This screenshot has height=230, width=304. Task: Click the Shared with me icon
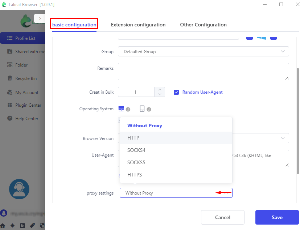tap(10, 51)
